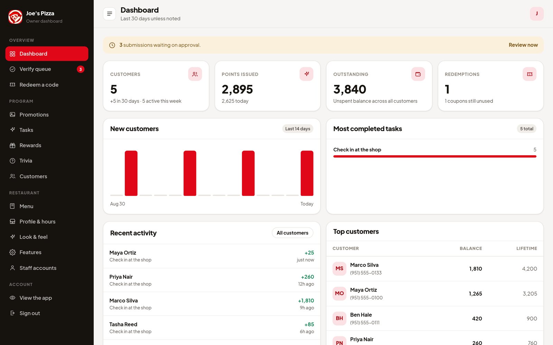This screenshot has height=345, width=553.
Task: Open the Rewards section
Action: [47, 145]
